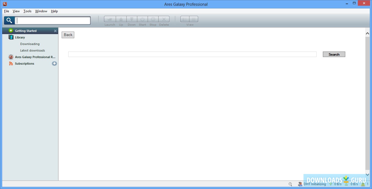Add a subscription with the plus icon

point(54,64)
